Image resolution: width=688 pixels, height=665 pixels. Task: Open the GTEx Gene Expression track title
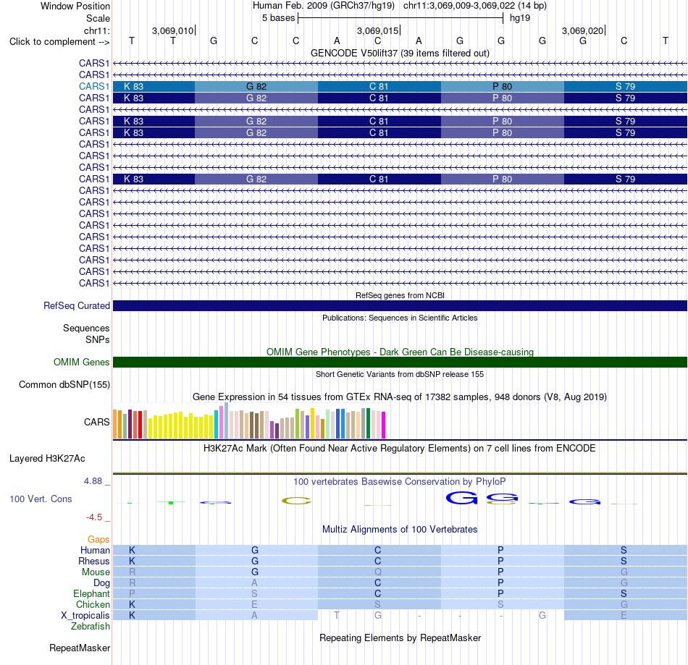(x=400, y=397)
